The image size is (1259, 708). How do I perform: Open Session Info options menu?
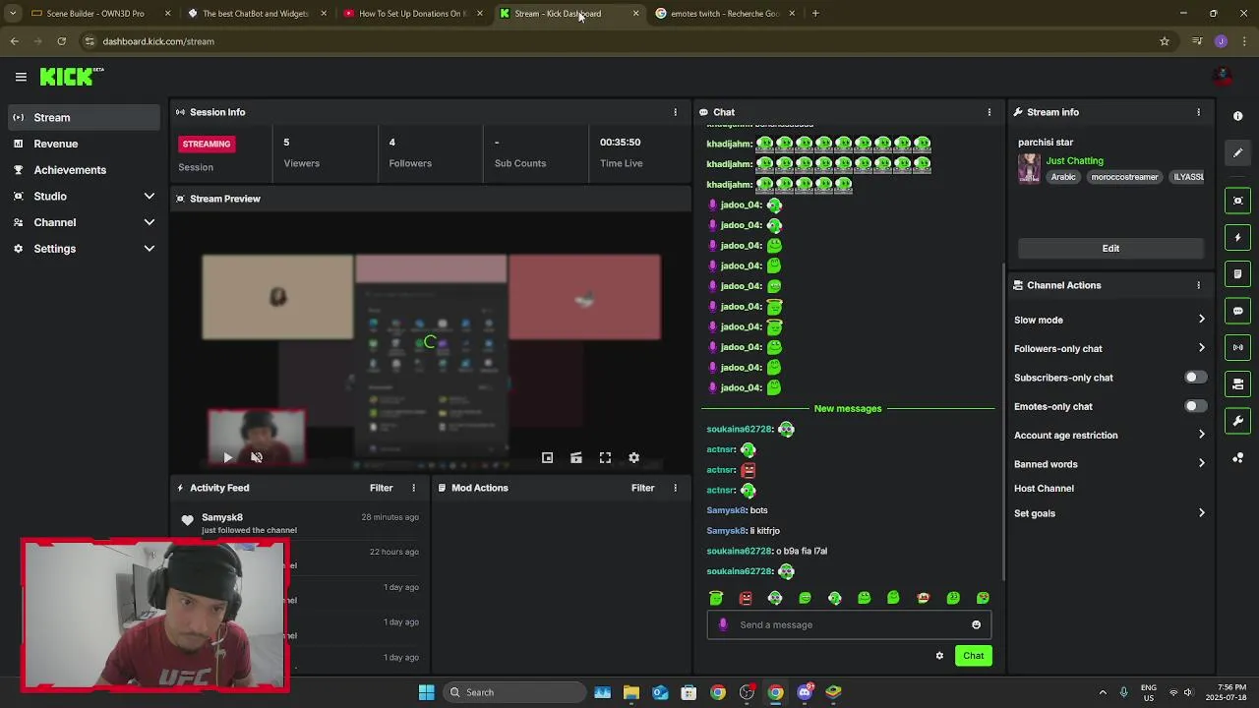coord(675,112)
